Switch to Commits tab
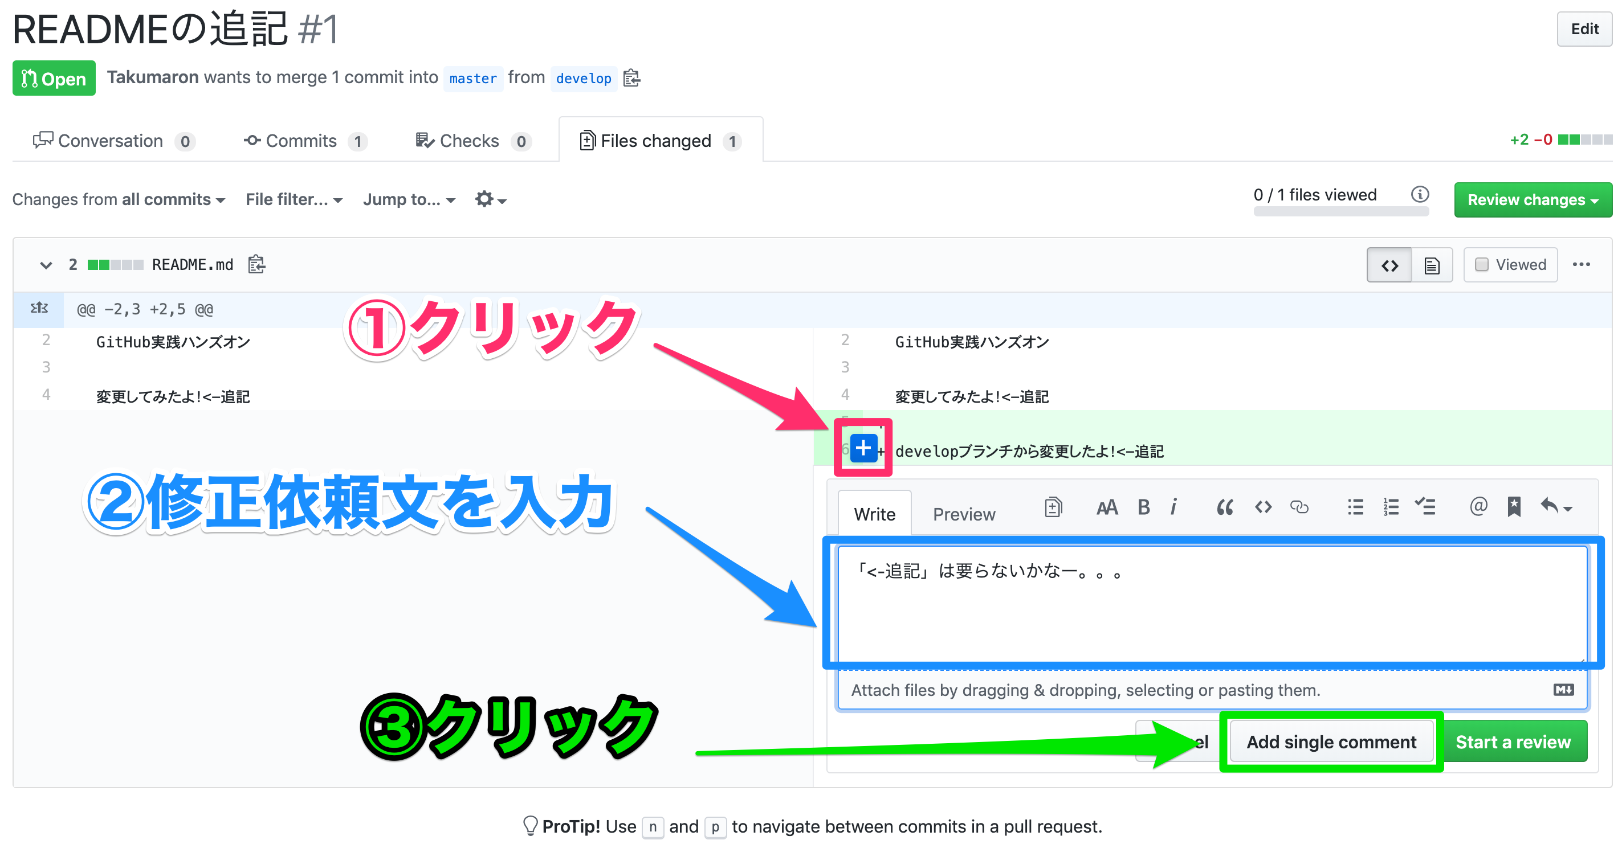Screen dimensions: 1622x844 tap(305, 141)
